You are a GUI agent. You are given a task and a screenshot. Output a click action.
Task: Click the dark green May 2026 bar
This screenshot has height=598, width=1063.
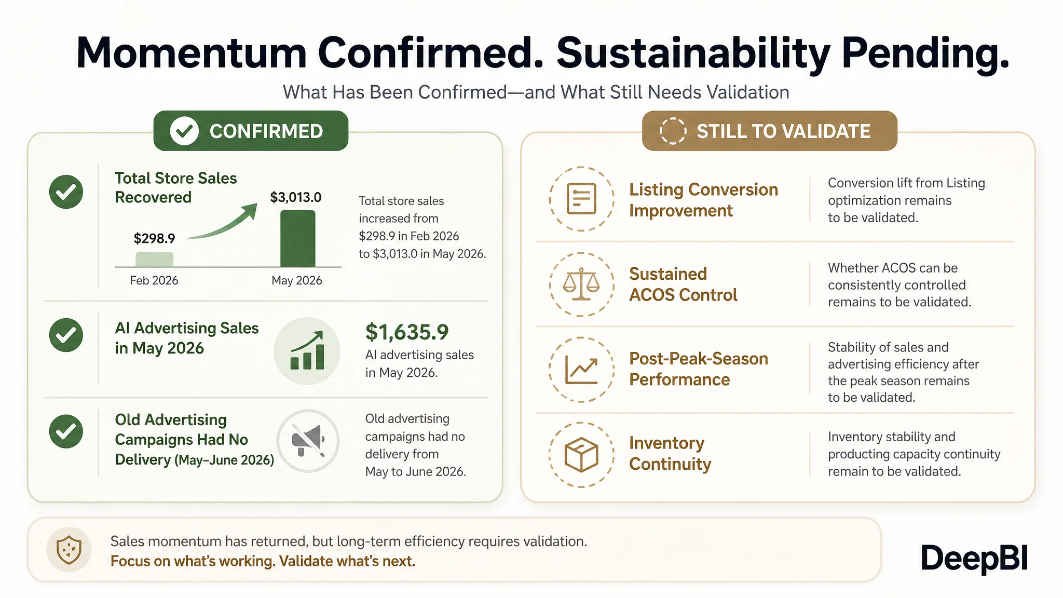point(298,238)
